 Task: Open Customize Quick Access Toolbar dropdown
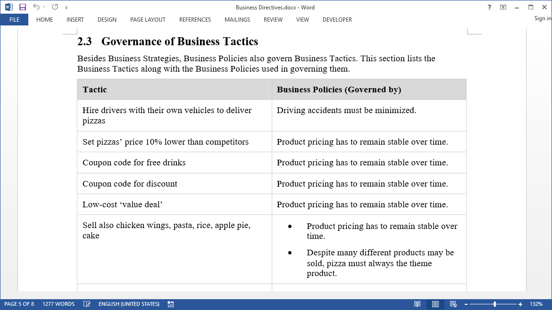click(66, 8)
